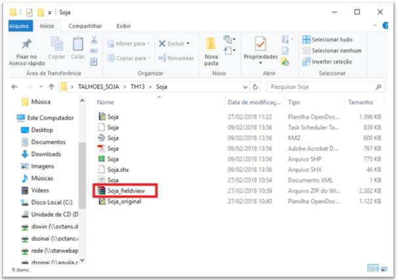Click the refresh icon beside address bar
397x280 pixels.
click(255, 87)
